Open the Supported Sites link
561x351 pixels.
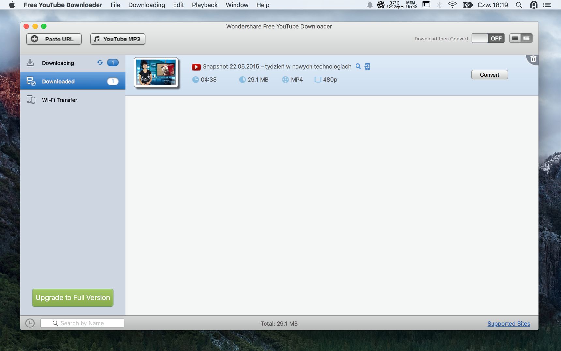pyautogui.click(x=508, y=323)
